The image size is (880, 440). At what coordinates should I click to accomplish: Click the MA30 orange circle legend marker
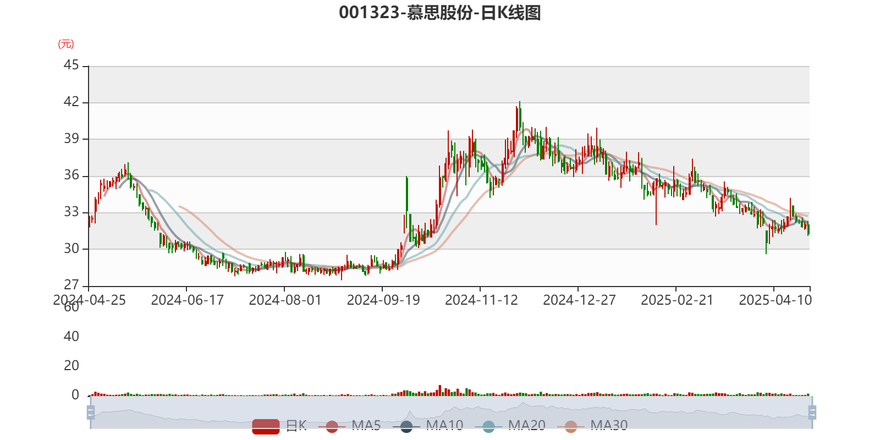coord(571,426)
